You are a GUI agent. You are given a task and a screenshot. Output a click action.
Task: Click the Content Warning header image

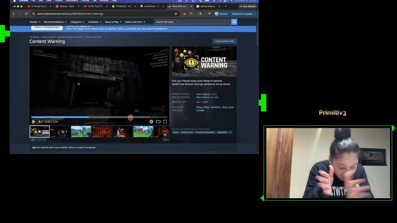pyautogui.click(x=204, y=62)
